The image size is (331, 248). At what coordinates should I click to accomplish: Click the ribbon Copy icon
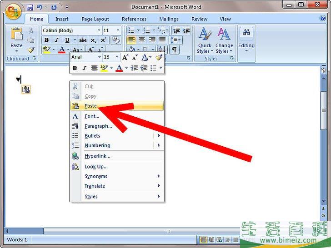[x=31, y=40]
